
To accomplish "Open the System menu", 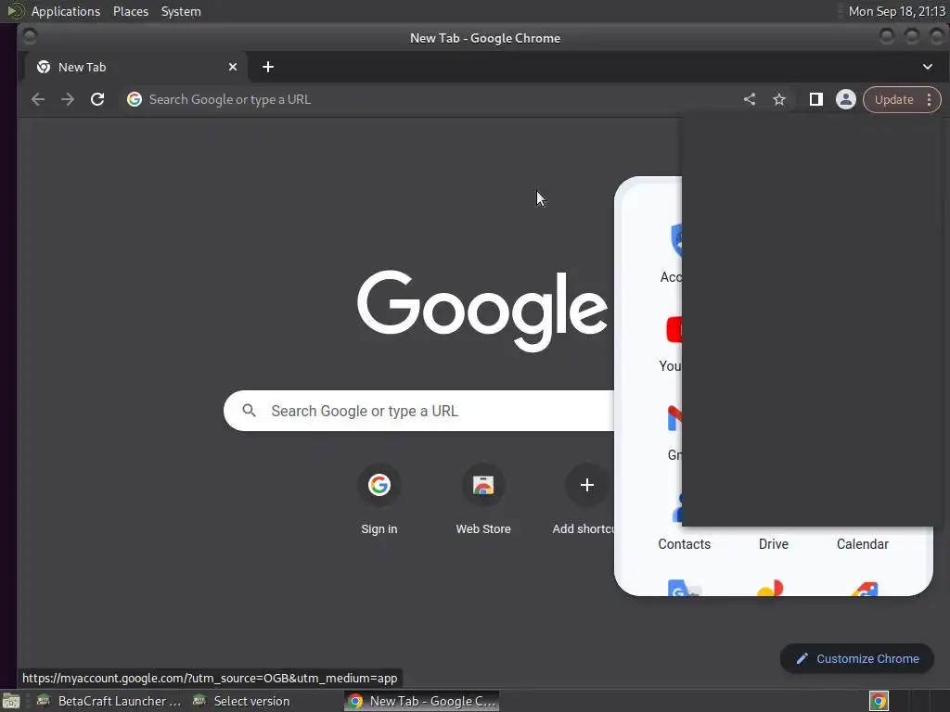I will [x=181, y=11].
